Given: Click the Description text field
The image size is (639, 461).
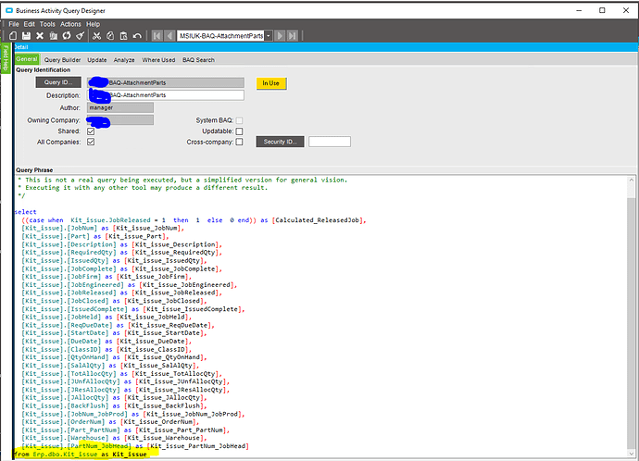Looking at the screenshot, I should [x=166, y=95].
